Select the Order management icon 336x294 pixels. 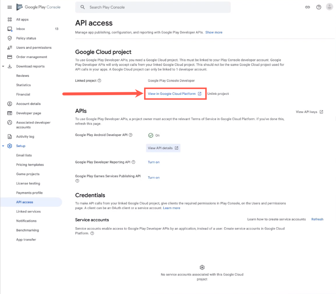pyautogui.click(x=10, y=57)
